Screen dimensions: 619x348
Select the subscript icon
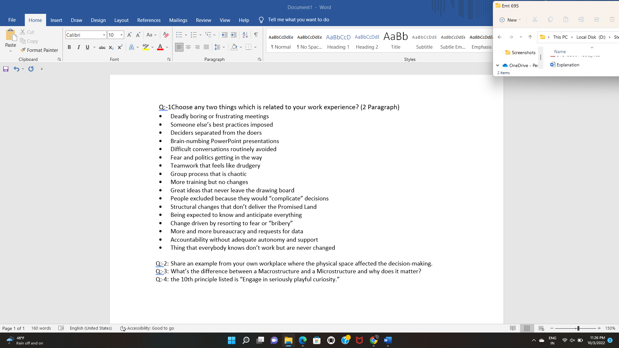tap(111, 47)
